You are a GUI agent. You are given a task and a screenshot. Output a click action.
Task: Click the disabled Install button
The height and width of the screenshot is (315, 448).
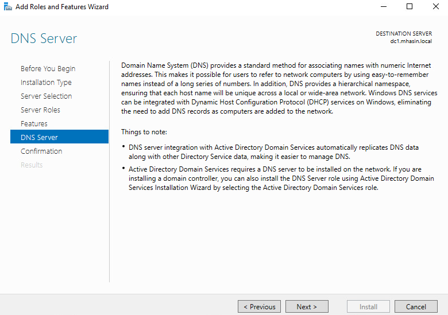pos(368,306)
